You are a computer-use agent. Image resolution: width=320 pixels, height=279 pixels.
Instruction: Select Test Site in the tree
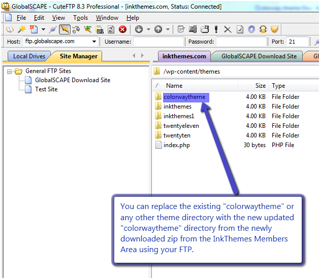(46, 89)
